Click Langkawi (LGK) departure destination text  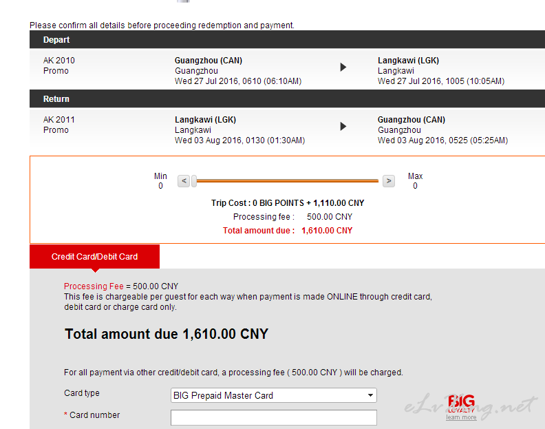click(x=408, y=61)
